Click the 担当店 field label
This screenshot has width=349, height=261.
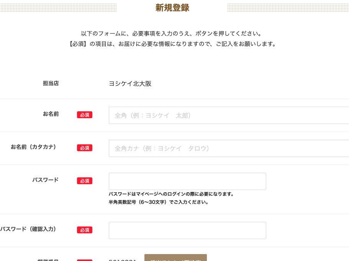51,83
